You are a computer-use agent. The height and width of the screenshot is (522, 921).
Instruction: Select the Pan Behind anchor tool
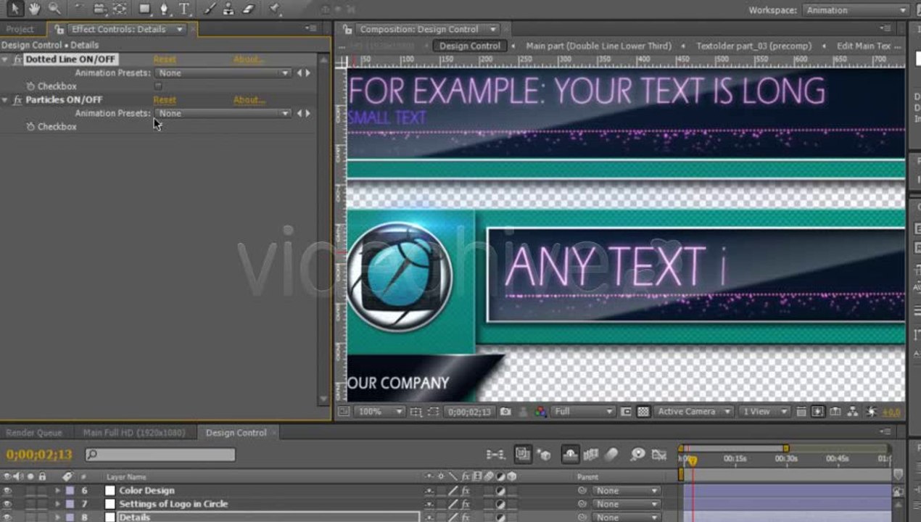pos(120,9)
